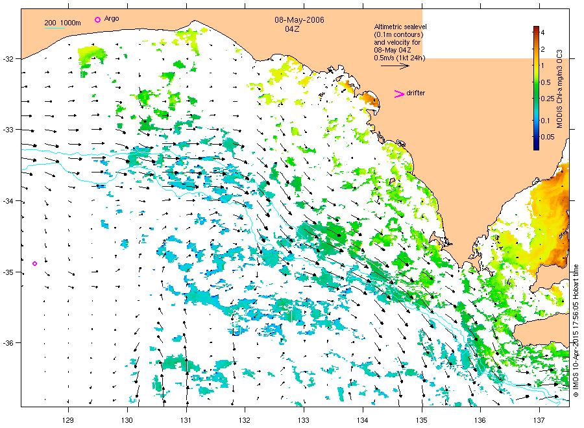Screen dimensions: 584x428
Task: Click the "Argo" legend text
Action: coord(112,19)
